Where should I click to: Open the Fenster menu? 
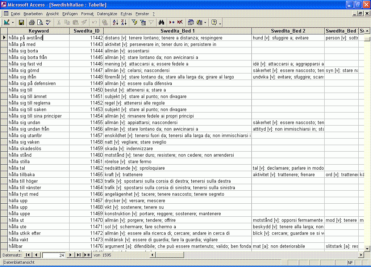coord(142,14)
